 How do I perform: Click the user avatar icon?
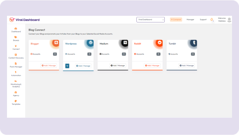pos(229,20)
